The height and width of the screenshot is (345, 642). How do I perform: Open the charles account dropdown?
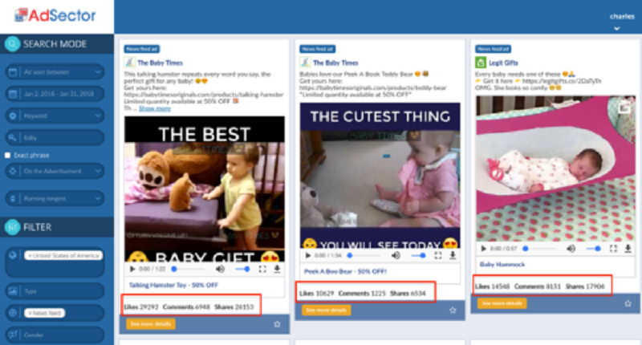tap(621, 22)
